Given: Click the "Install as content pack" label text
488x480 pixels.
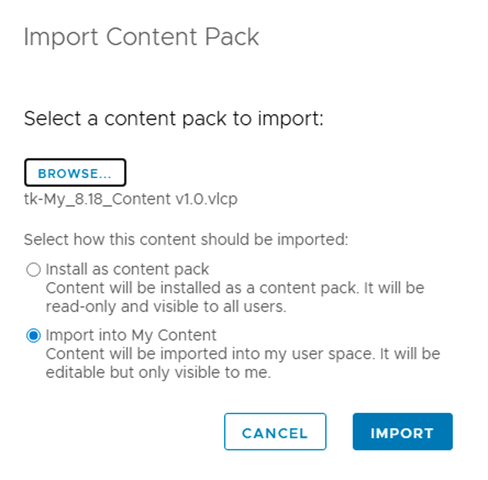Looking at the screenshot, I should [127, 270].
